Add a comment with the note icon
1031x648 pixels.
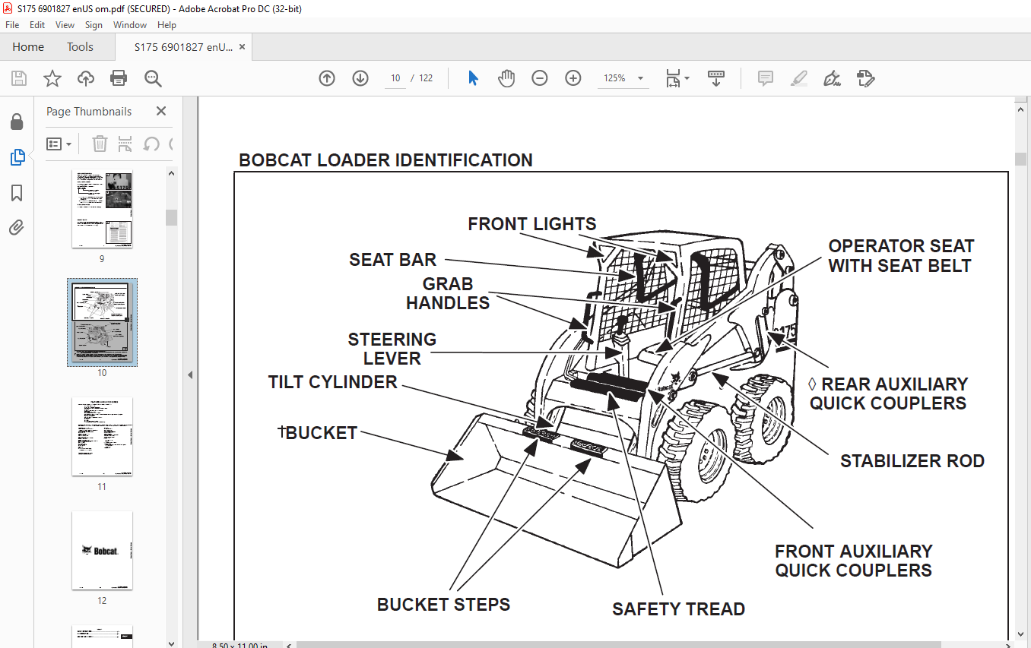[x=766, y=78]
